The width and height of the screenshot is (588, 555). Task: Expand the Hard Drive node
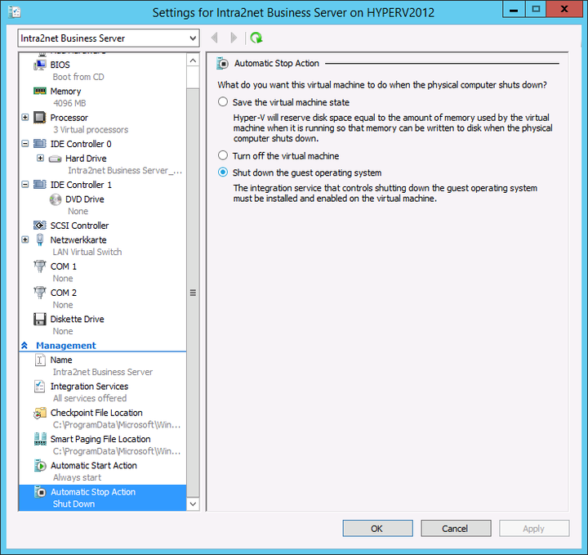tap(41, 159)
